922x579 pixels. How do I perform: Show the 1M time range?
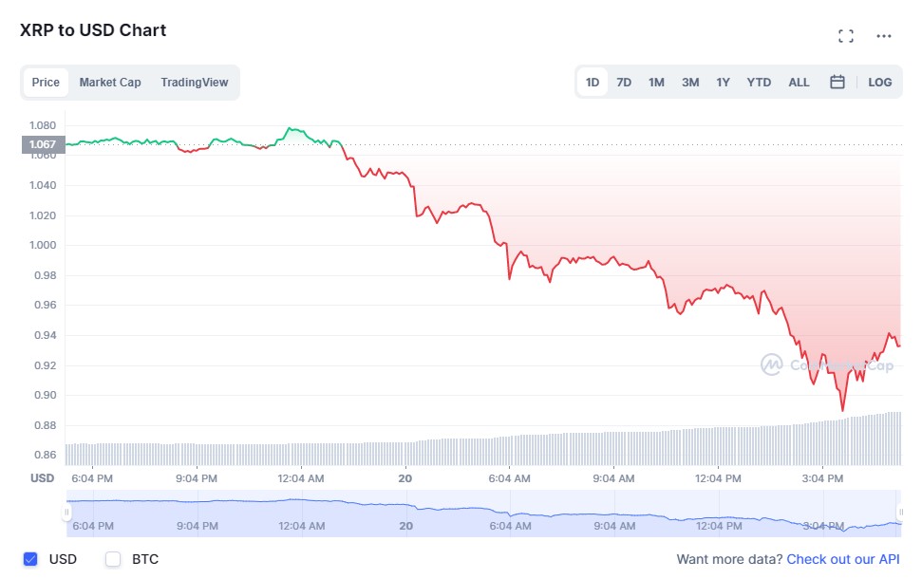coord(656,83)
